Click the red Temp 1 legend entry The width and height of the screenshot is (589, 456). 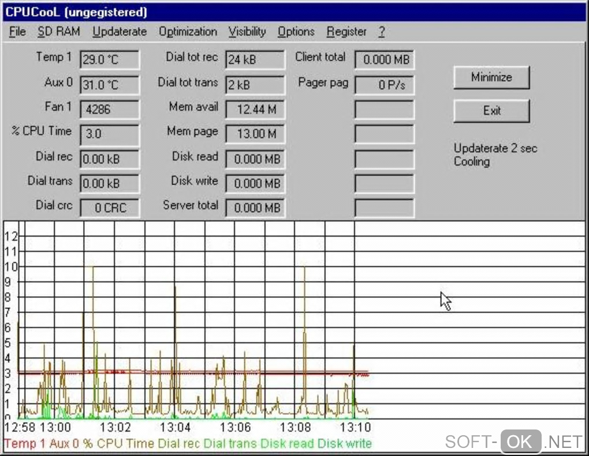24,444
